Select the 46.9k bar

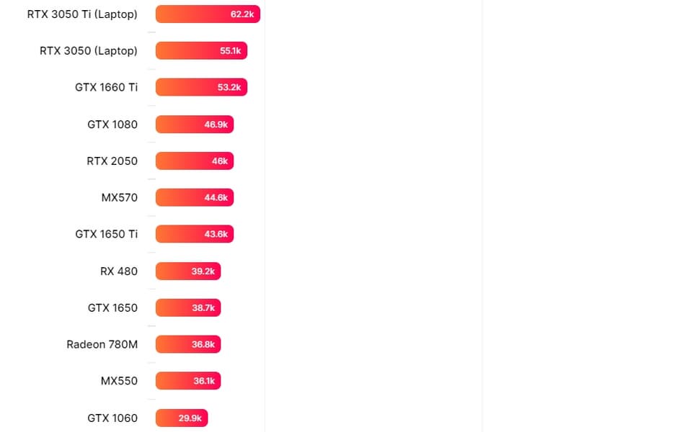pyautogui.click(x=195, y=125)
